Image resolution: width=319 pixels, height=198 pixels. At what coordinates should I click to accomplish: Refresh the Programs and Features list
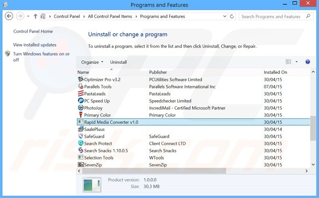point(232,16)
